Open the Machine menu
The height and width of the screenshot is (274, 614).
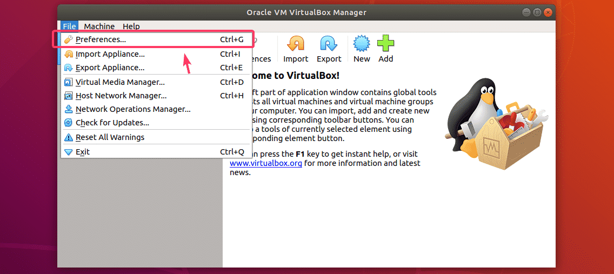click(x=99, y=26)
